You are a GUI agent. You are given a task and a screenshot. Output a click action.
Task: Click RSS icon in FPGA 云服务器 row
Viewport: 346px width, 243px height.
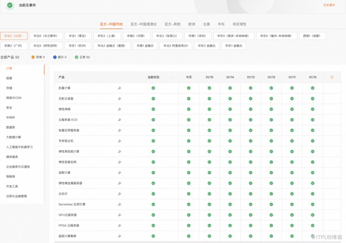pyautogui.click(x=119, y=226)
